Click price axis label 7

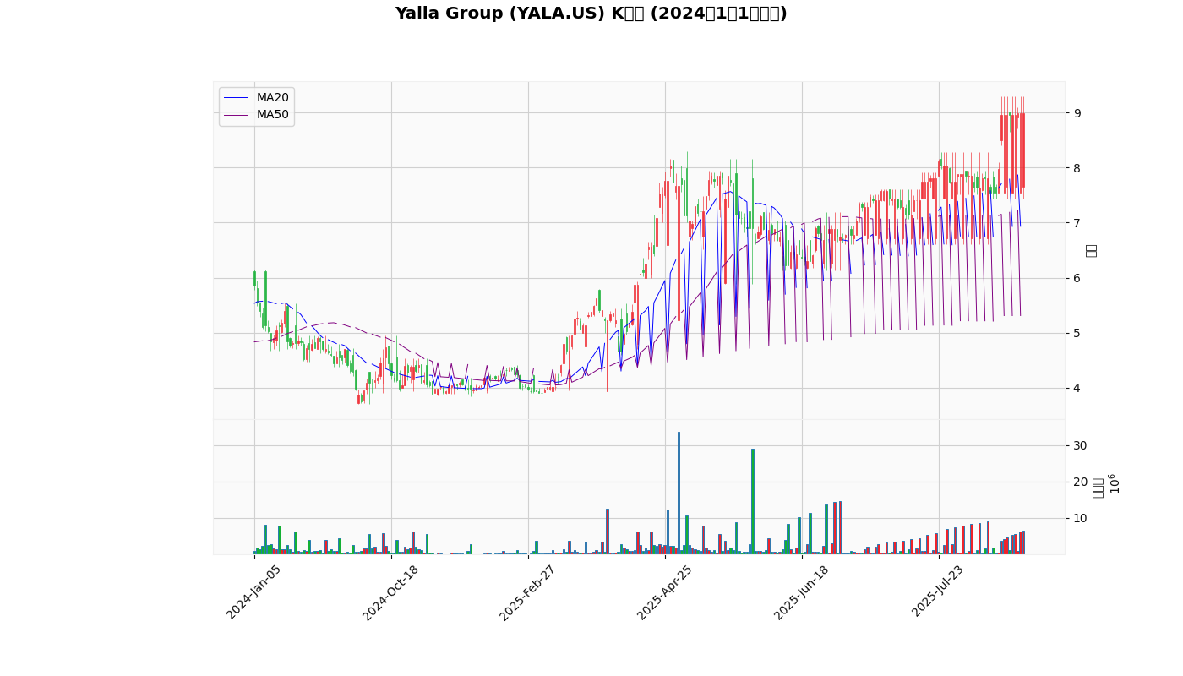[1077, 223]
